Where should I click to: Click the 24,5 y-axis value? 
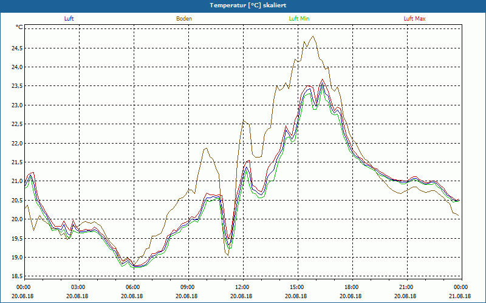[18, 48]
